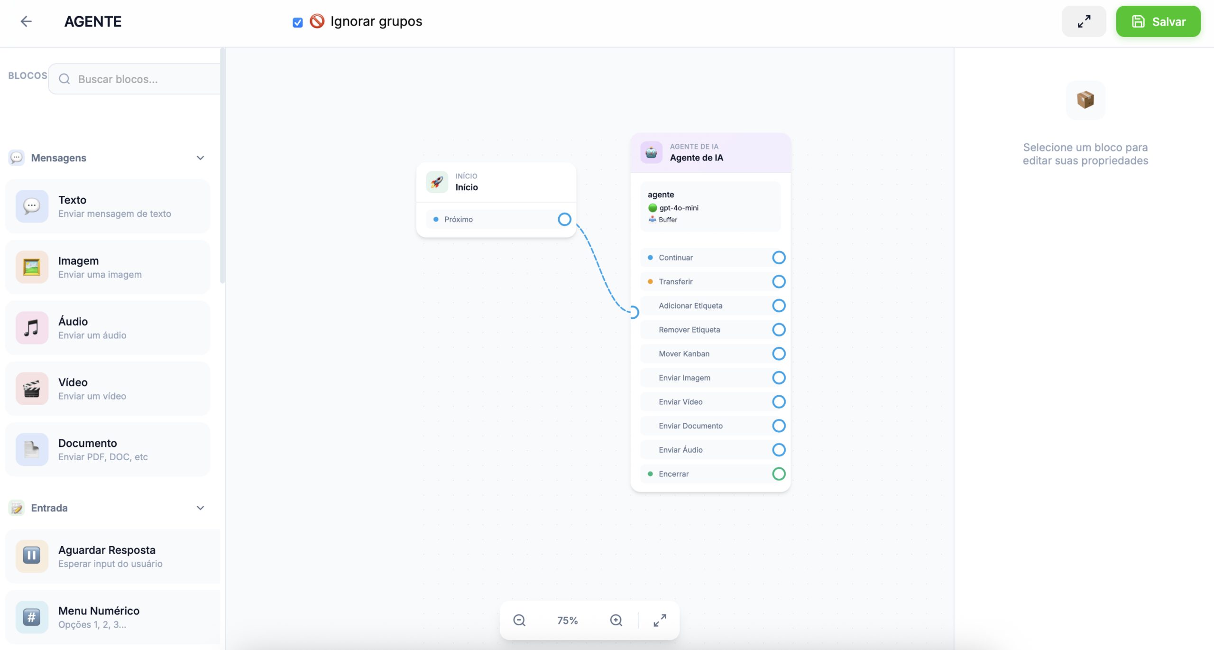Image resolution: width=1214 pixels, height=650 pixels.
Task: Click the green Salvar button
Action: (1158, 21)
